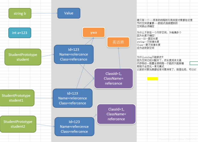Select the orange "ywa" shape

[93, 32]
